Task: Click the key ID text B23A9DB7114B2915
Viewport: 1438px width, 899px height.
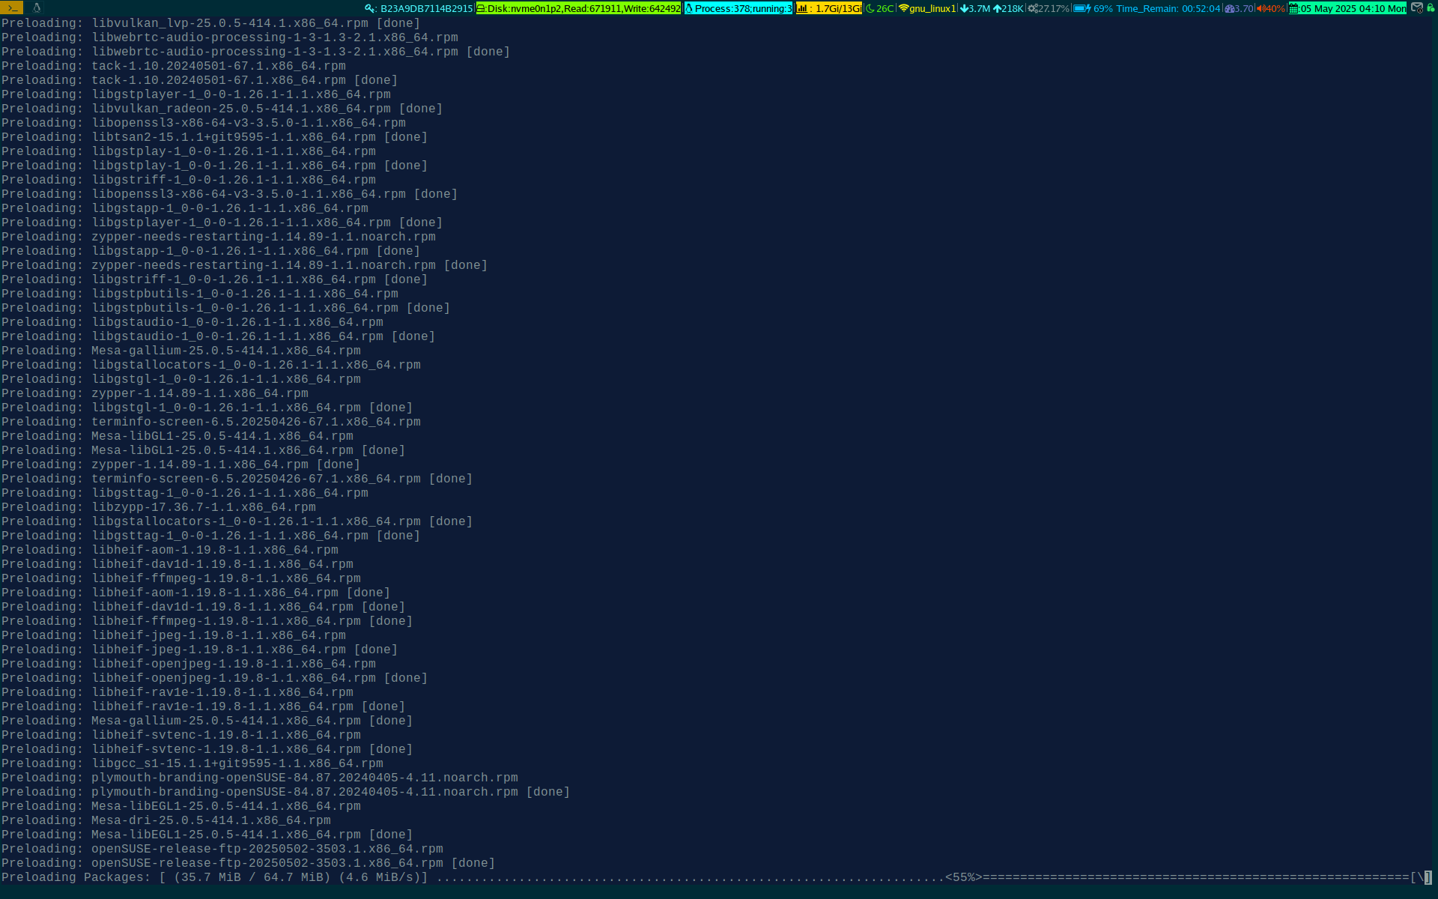Action: click(x=426, y=8)
